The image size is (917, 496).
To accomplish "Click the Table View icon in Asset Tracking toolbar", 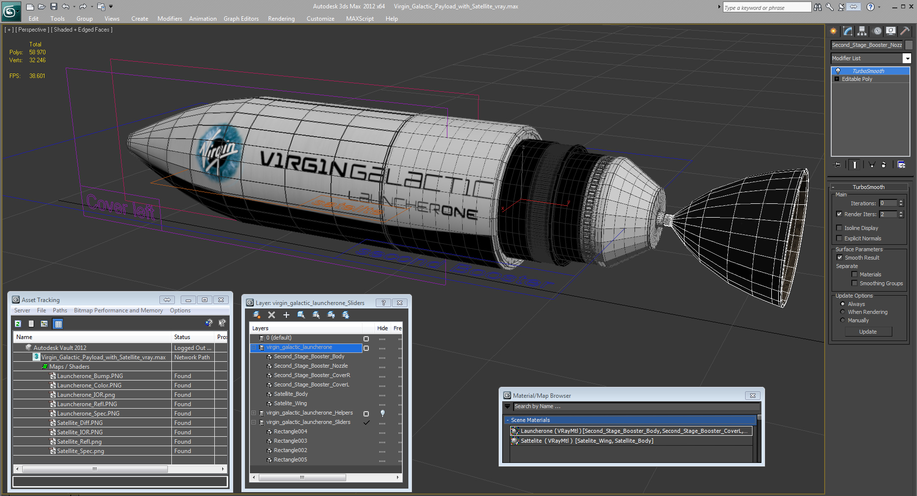I will pos(58,324).
